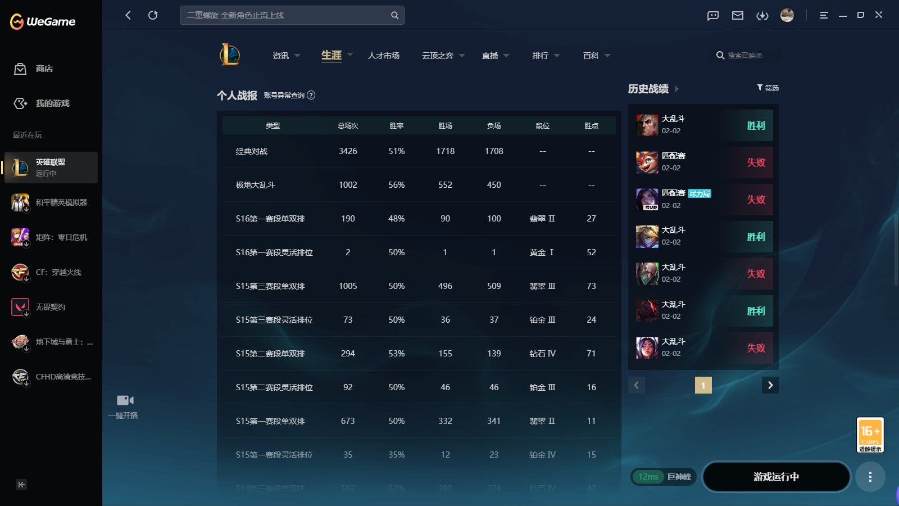Screen dimensions: 899x506
Task: Go back with the back arrow
Action: click(x=128, y=15)
